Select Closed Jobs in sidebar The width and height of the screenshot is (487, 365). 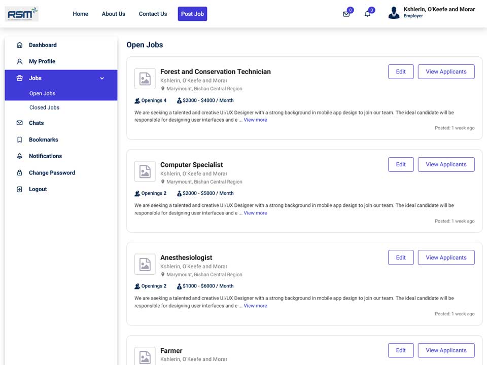(45, 107)
